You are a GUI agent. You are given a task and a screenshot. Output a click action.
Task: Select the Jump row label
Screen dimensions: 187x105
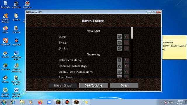click(62, 37)
